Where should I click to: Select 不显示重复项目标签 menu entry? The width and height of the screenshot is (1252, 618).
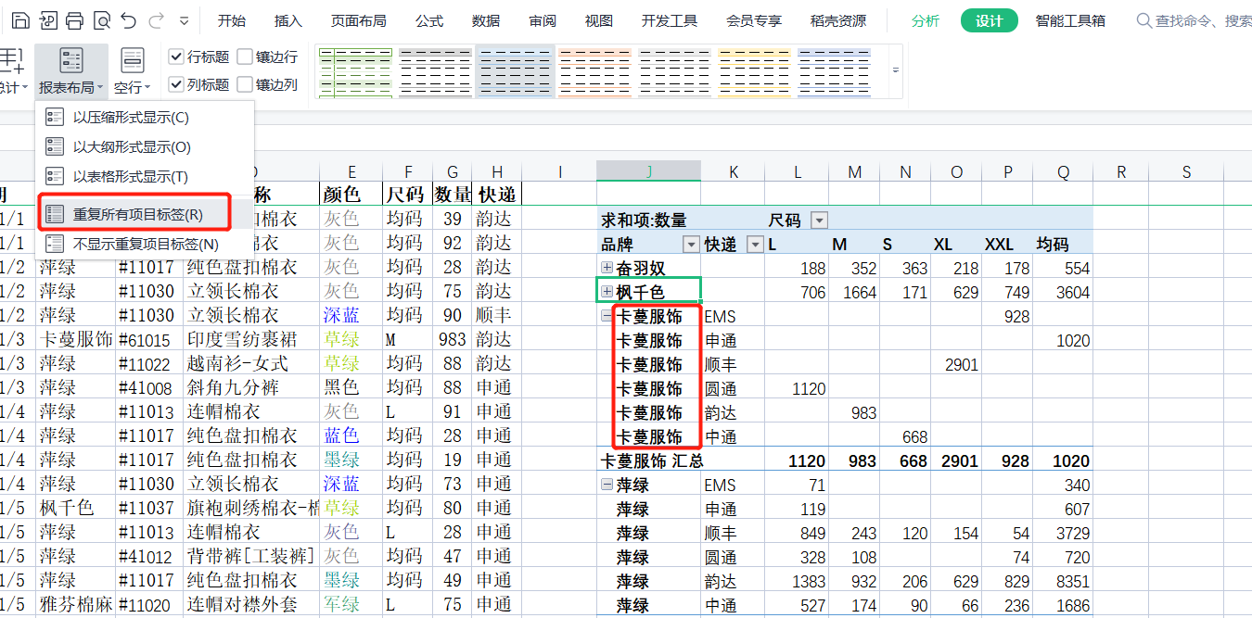(x=145, y=245)
